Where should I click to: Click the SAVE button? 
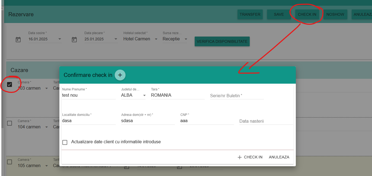tap(279, 14)
